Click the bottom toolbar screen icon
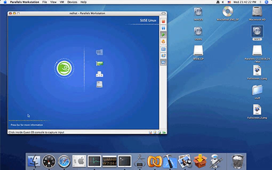The width and height of the screenshot is (272, 170). coord(163,63)
